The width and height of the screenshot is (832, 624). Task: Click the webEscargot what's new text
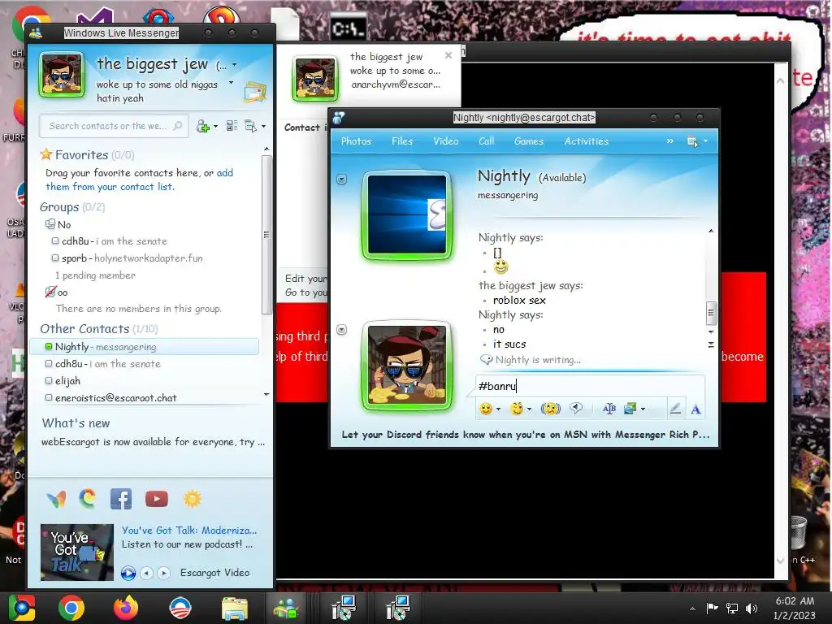click(153, 442)
